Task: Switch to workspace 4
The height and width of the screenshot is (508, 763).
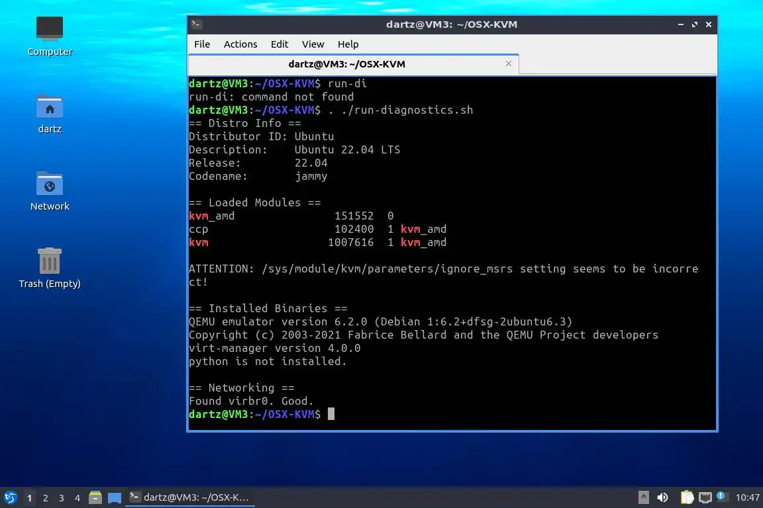Action: [77, 498]
